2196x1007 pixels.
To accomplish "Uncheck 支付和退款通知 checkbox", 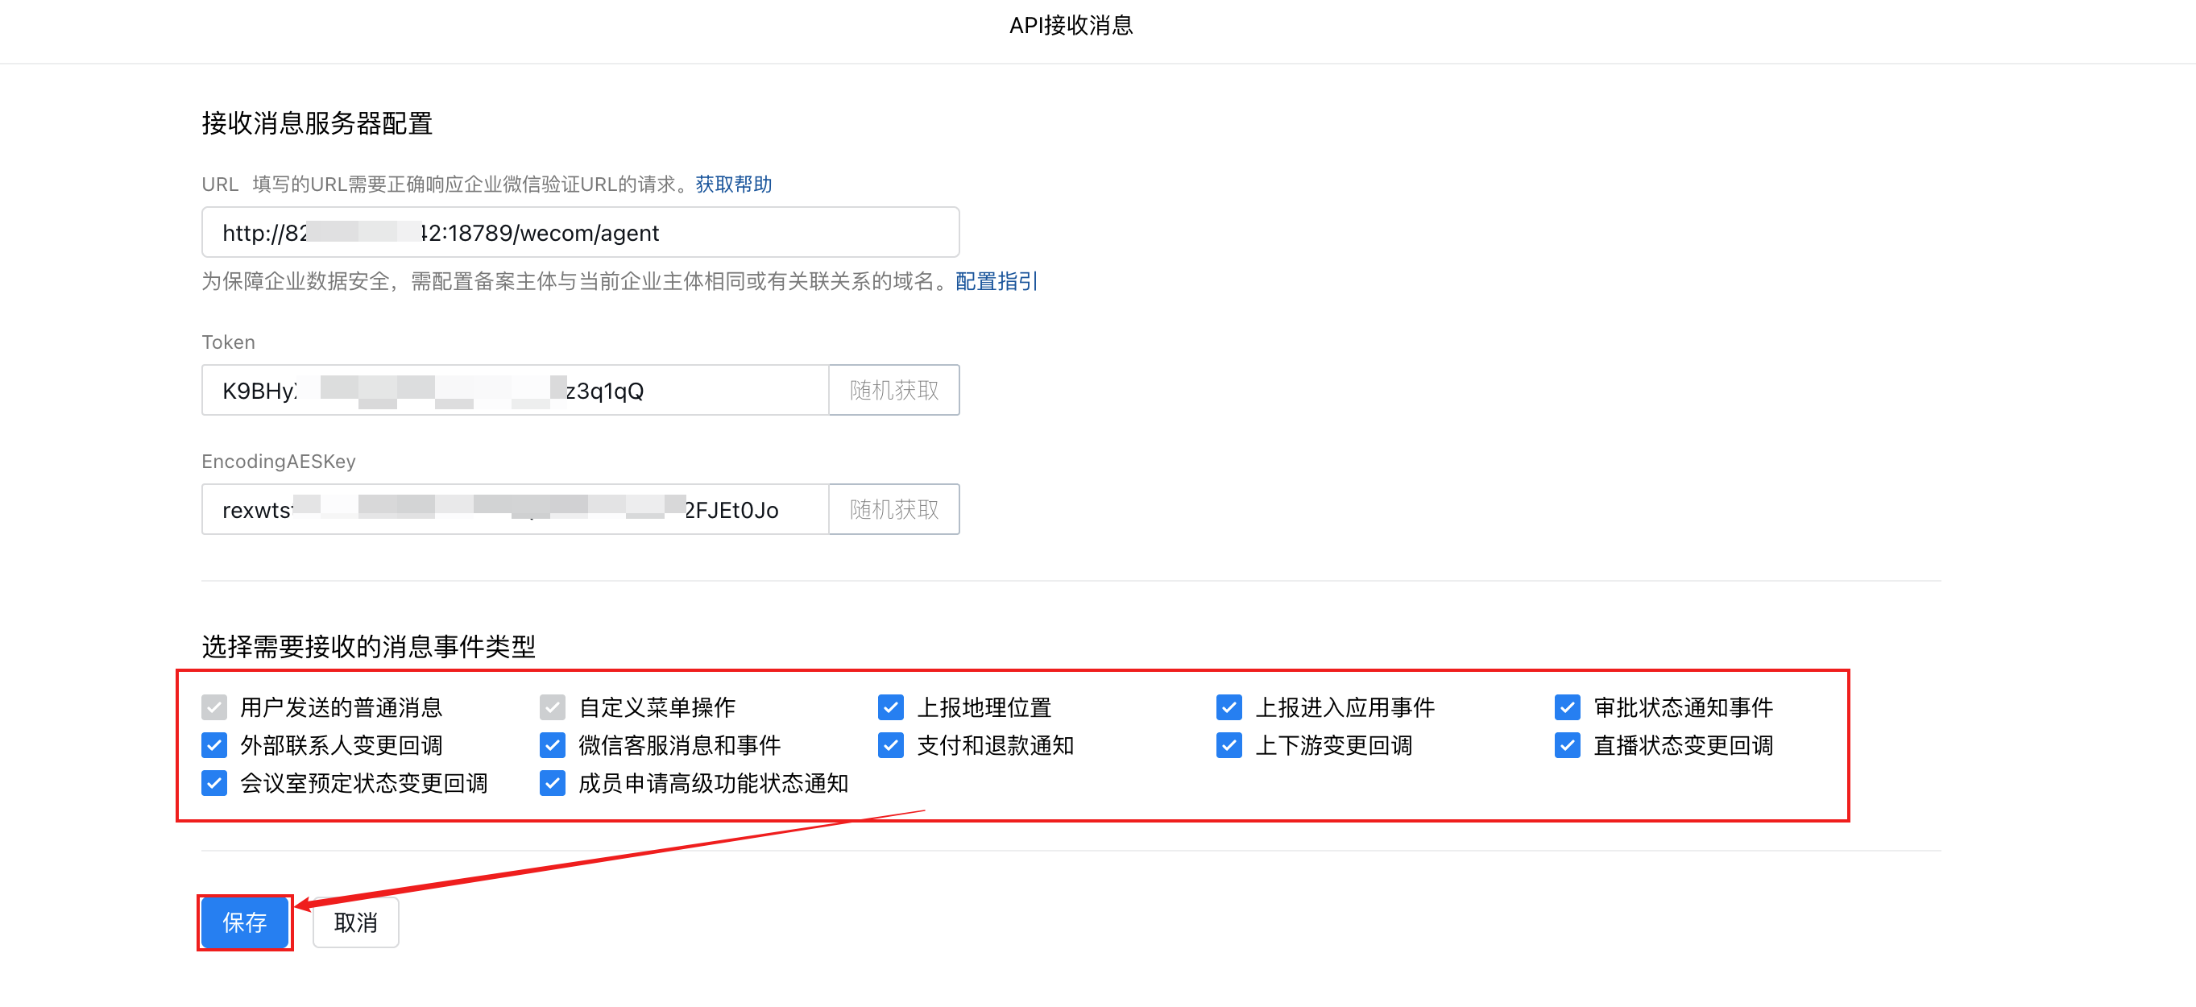I will 890,745.
